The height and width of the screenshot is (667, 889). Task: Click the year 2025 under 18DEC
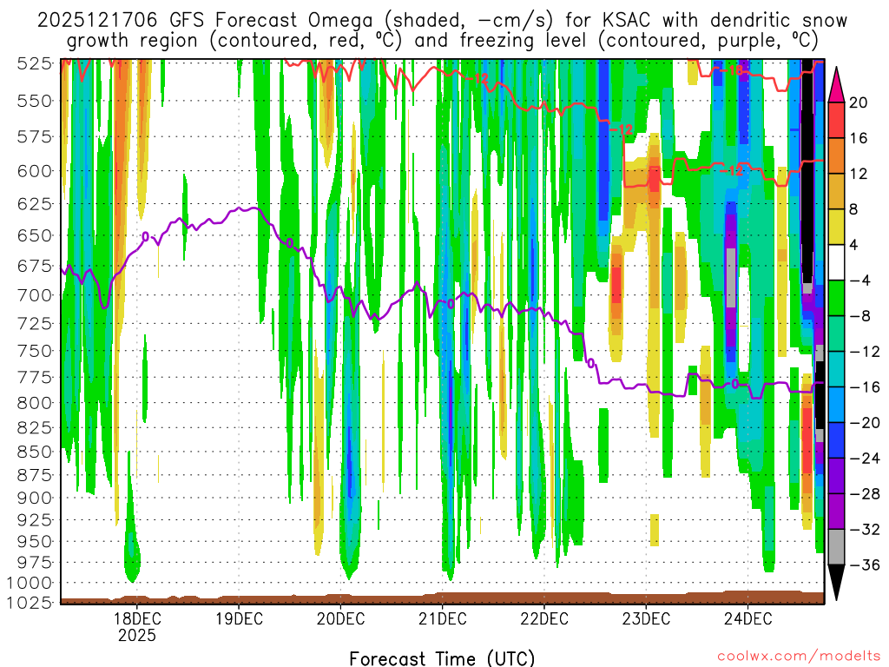coord(136,635)
